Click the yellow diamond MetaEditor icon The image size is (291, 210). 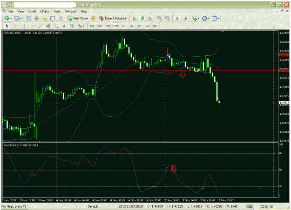pos(93,18)
